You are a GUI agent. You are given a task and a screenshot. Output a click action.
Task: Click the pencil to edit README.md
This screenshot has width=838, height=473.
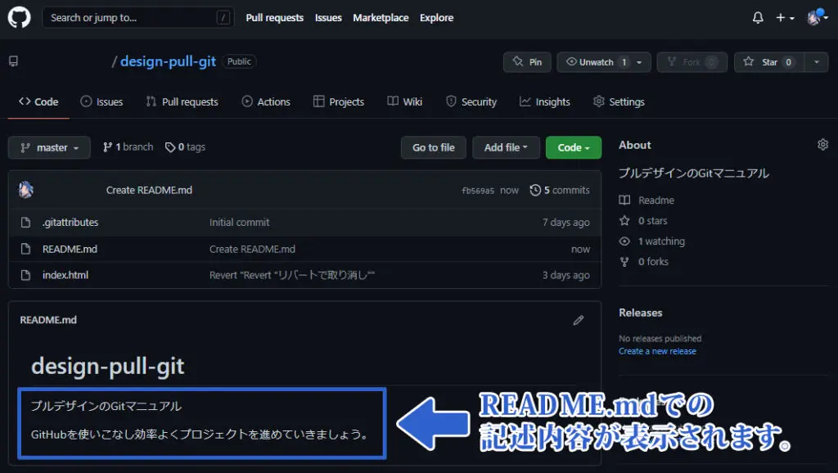[x=579, y=320]
